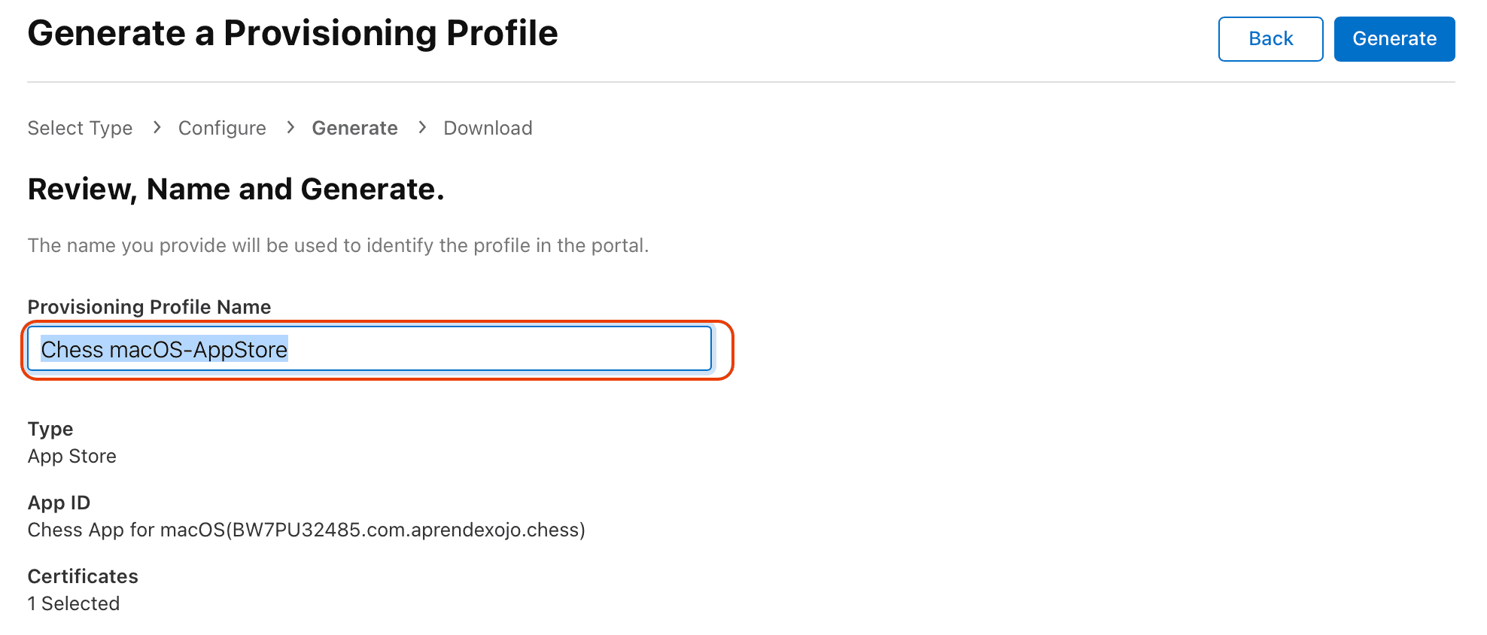Click the Generate a Provisioning Profile title
1487x635 pixels.
293,33
